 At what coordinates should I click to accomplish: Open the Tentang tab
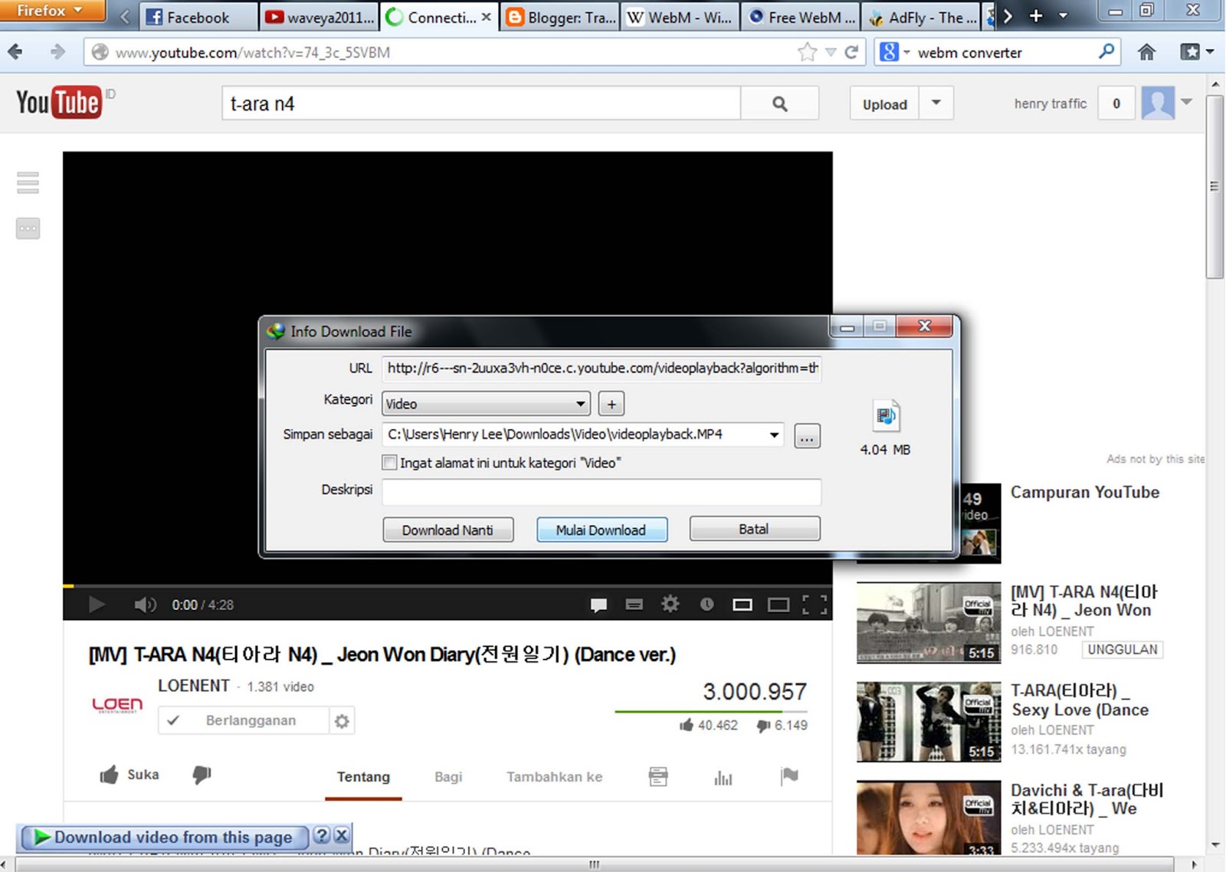pyautogui.click(x=363, y=777)
